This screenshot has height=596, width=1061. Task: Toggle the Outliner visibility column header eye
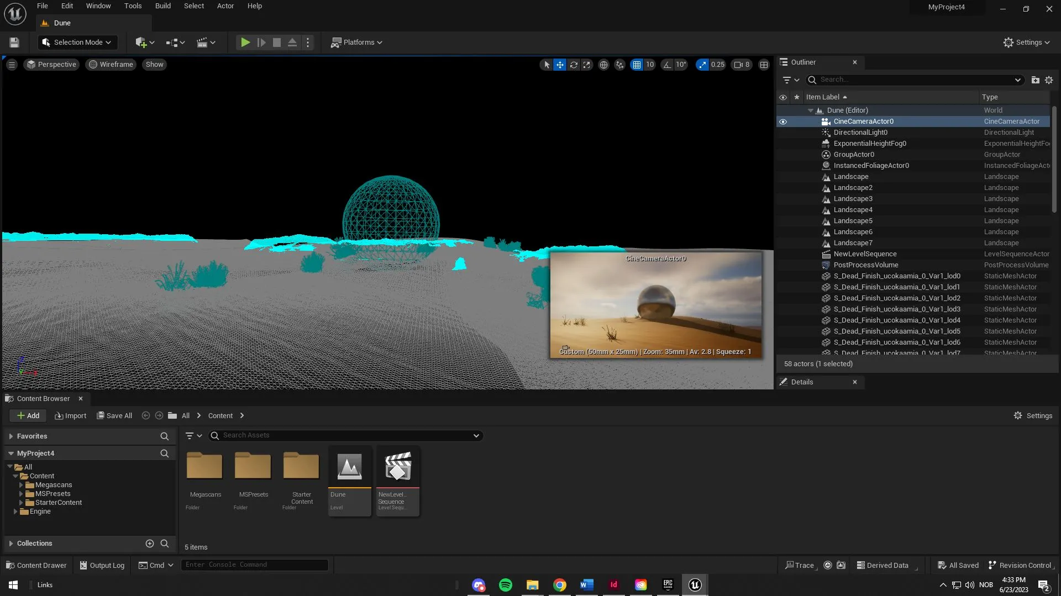point(783,97)
